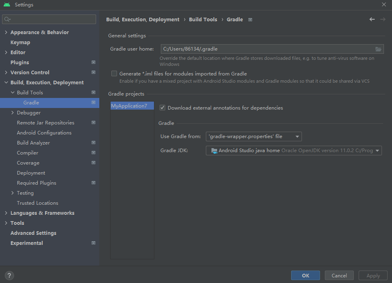Screen dimensions: 392x283
Task: Click the search magnifier icon
Action: point(7,19)
